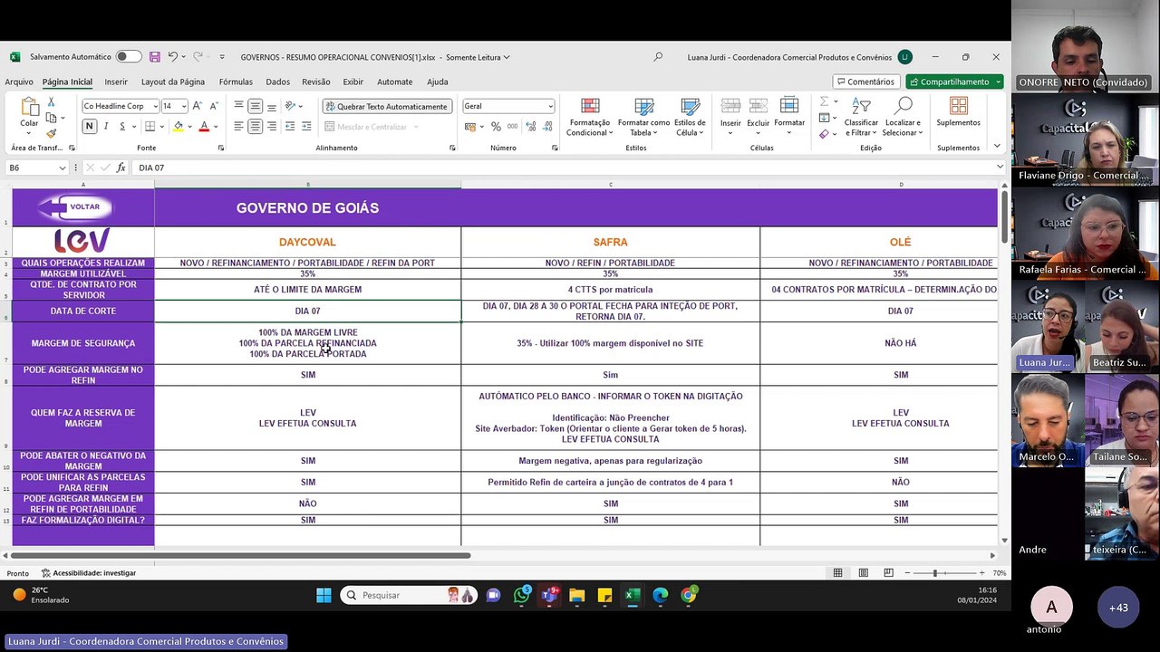Screen dimensions: 1160x652
Task: Open the Arquivo menu
Action: (19, 81)
